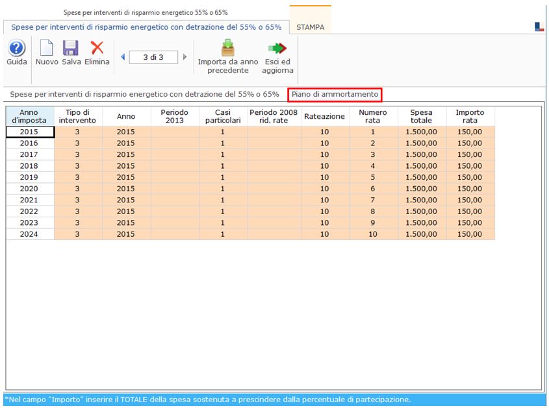Click Tipo di intervento cell in 2016 row
This screenshot has height=408, width=549.
[78, 143]
